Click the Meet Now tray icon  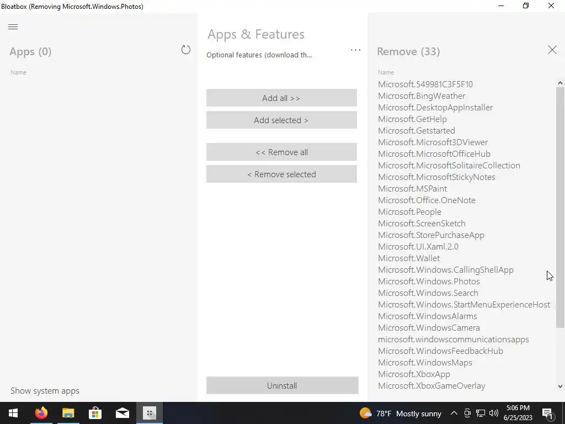467,413
